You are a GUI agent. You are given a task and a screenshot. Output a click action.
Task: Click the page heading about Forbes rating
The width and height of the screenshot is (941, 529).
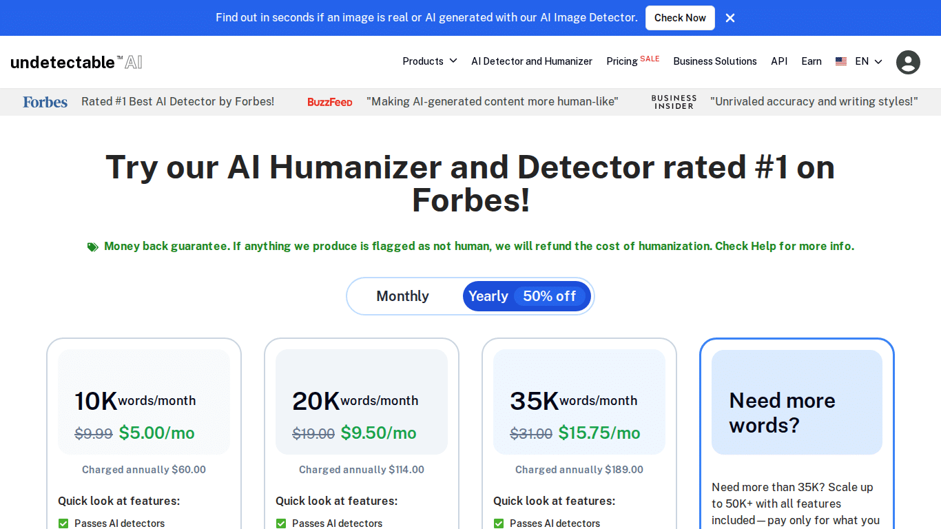tap(470, 184)
